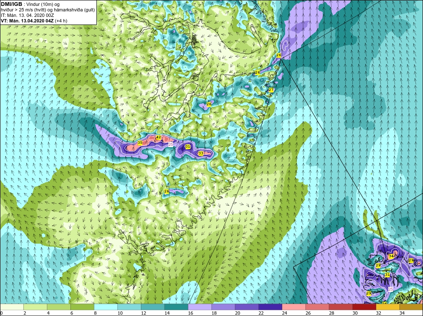Image resolution: width=423 pixels, height=316 pixels.
Task: Click the yellow 33 gust label
Action: [x=201, y=153]
